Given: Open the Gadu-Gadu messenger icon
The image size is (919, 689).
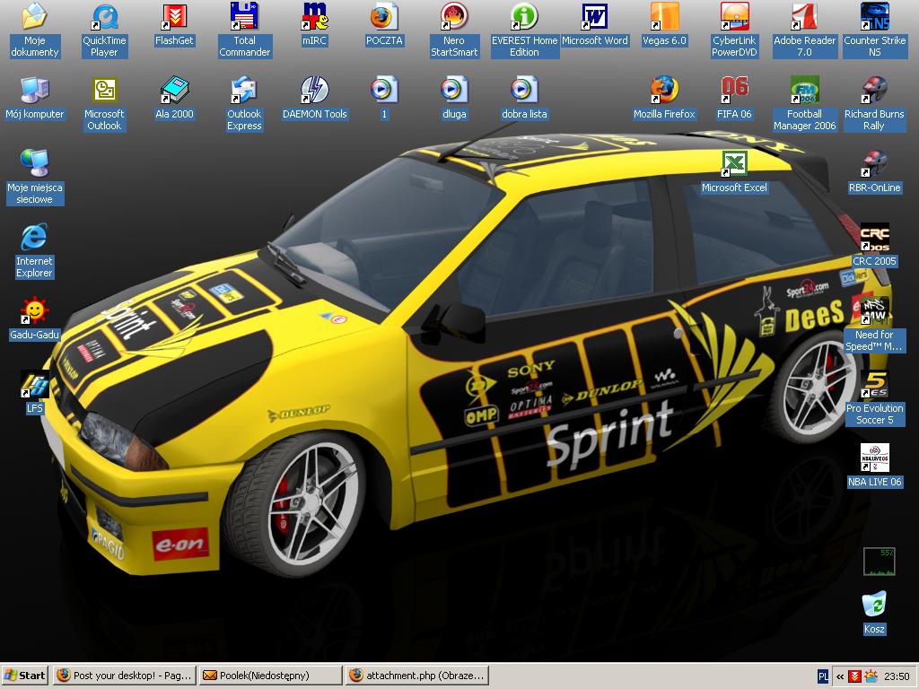Looking at the screenshot, I should coord(34,311).
